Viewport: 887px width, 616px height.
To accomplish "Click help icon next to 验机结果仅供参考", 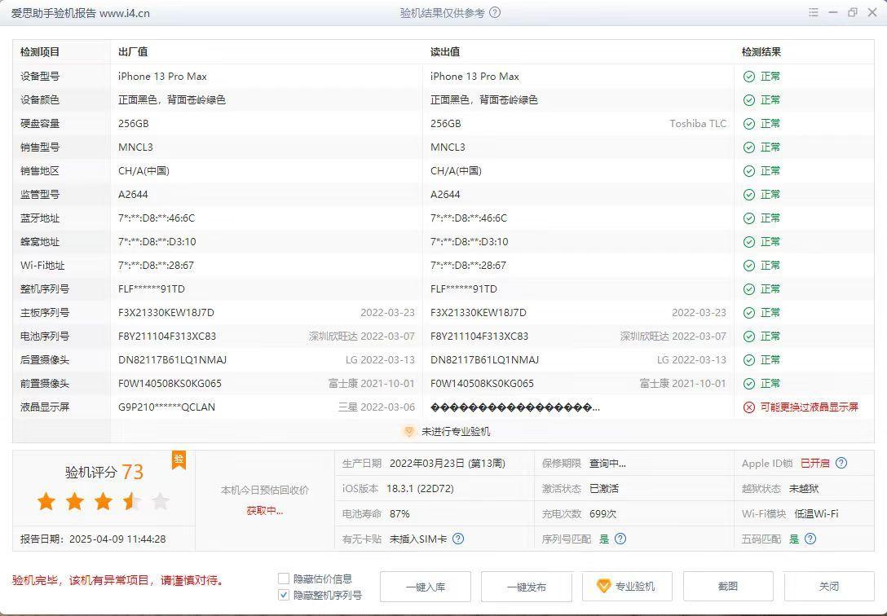I will (x=495, y=13).
